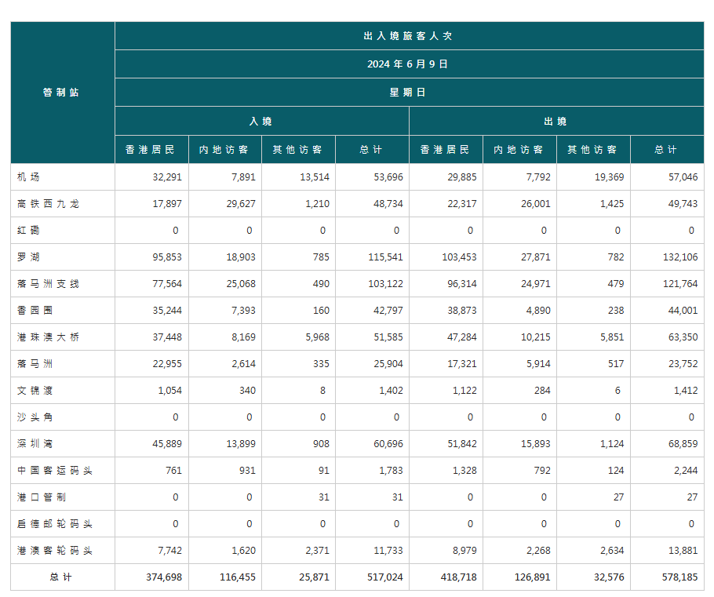Click the cell showing 45,889
This screenshot has width=714, height=597.
pos(151,443)
